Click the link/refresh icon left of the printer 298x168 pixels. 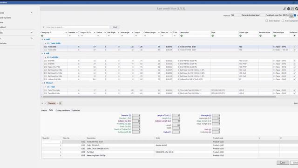(284, 9)
